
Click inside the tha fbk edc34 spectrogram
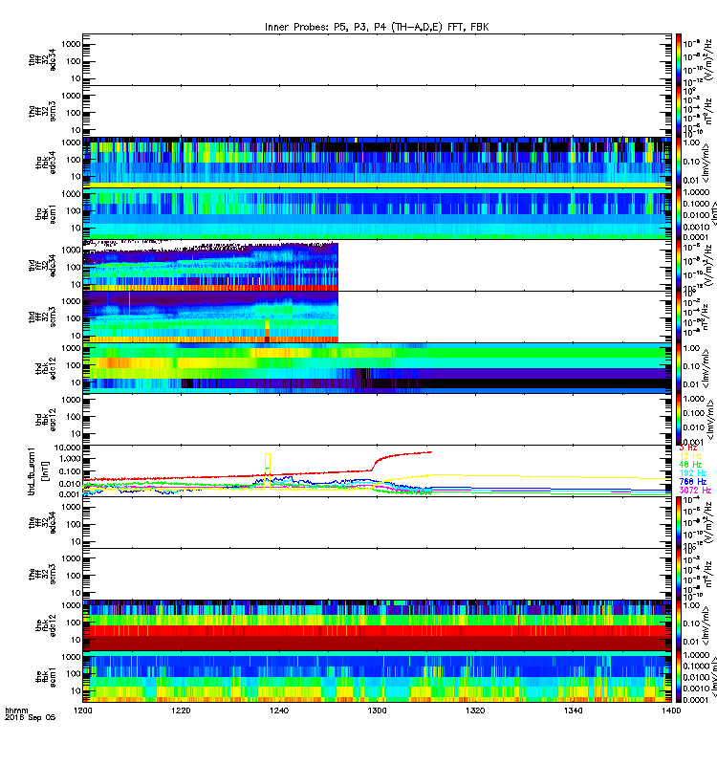point(377,163)
